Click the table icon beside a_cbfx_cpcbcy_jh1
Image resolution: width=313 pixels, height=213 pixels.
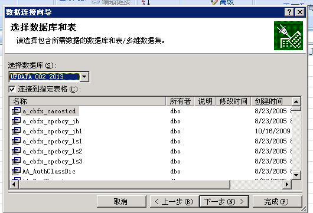[x=16, y=131]
